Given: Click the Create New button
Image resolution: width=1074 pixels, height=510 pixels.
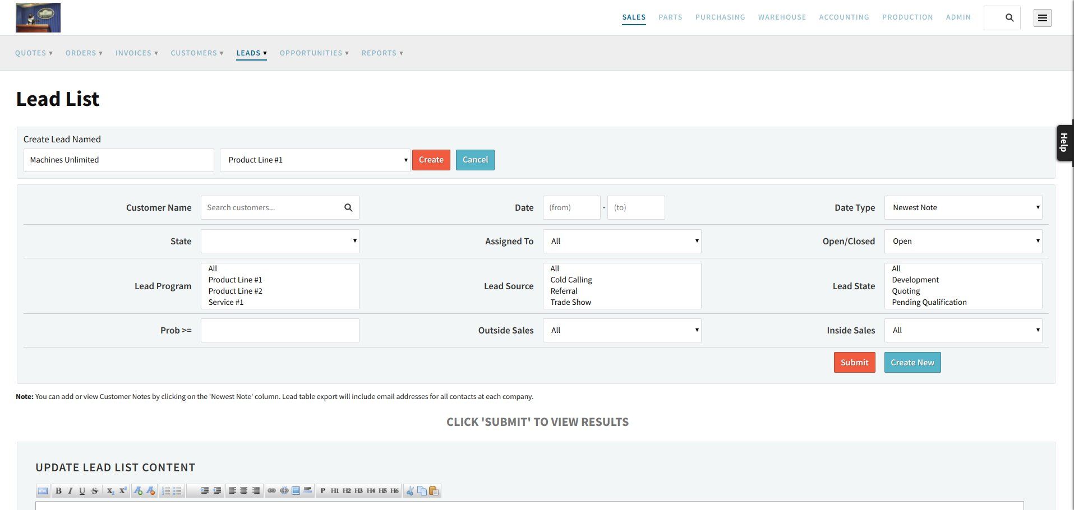Looking at the screenshot, I should pyautogui.click(x=912, y=363).
